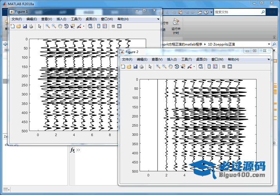Viewport: 280px width, 195px height.
Task: Enable Pan hand tool in Figure 2
Action: [x=171, y=67]
